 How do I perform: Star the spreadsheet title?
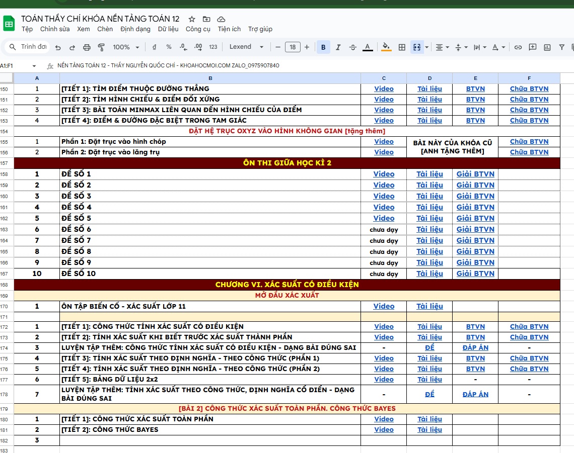pyautogui.click(x=192, y=19)
